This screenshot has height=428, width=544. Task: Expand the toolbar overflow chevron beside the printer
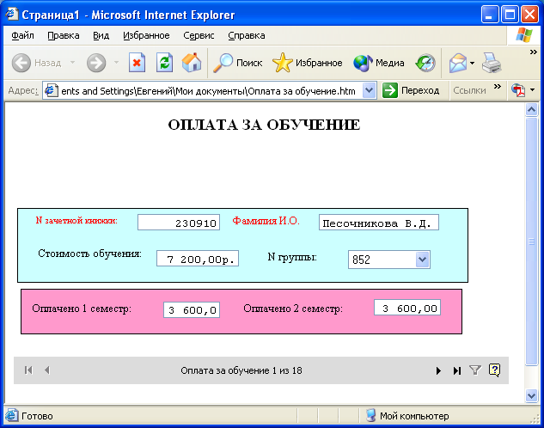533,52
